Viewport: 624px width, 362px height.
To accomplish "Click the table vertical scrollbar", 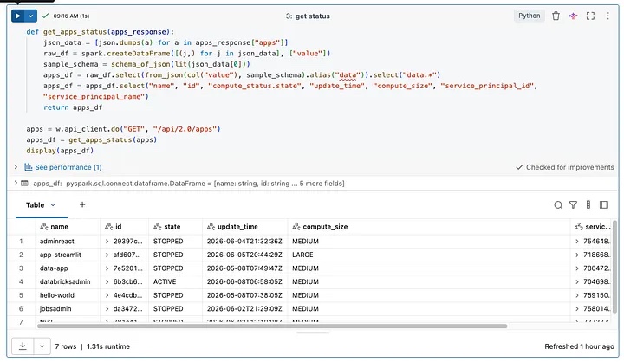I will coord(615,267).
